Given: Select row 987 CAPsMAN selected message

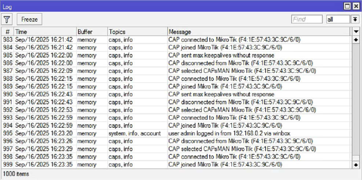Looking at the screenshot, I should tap(242, 71).
